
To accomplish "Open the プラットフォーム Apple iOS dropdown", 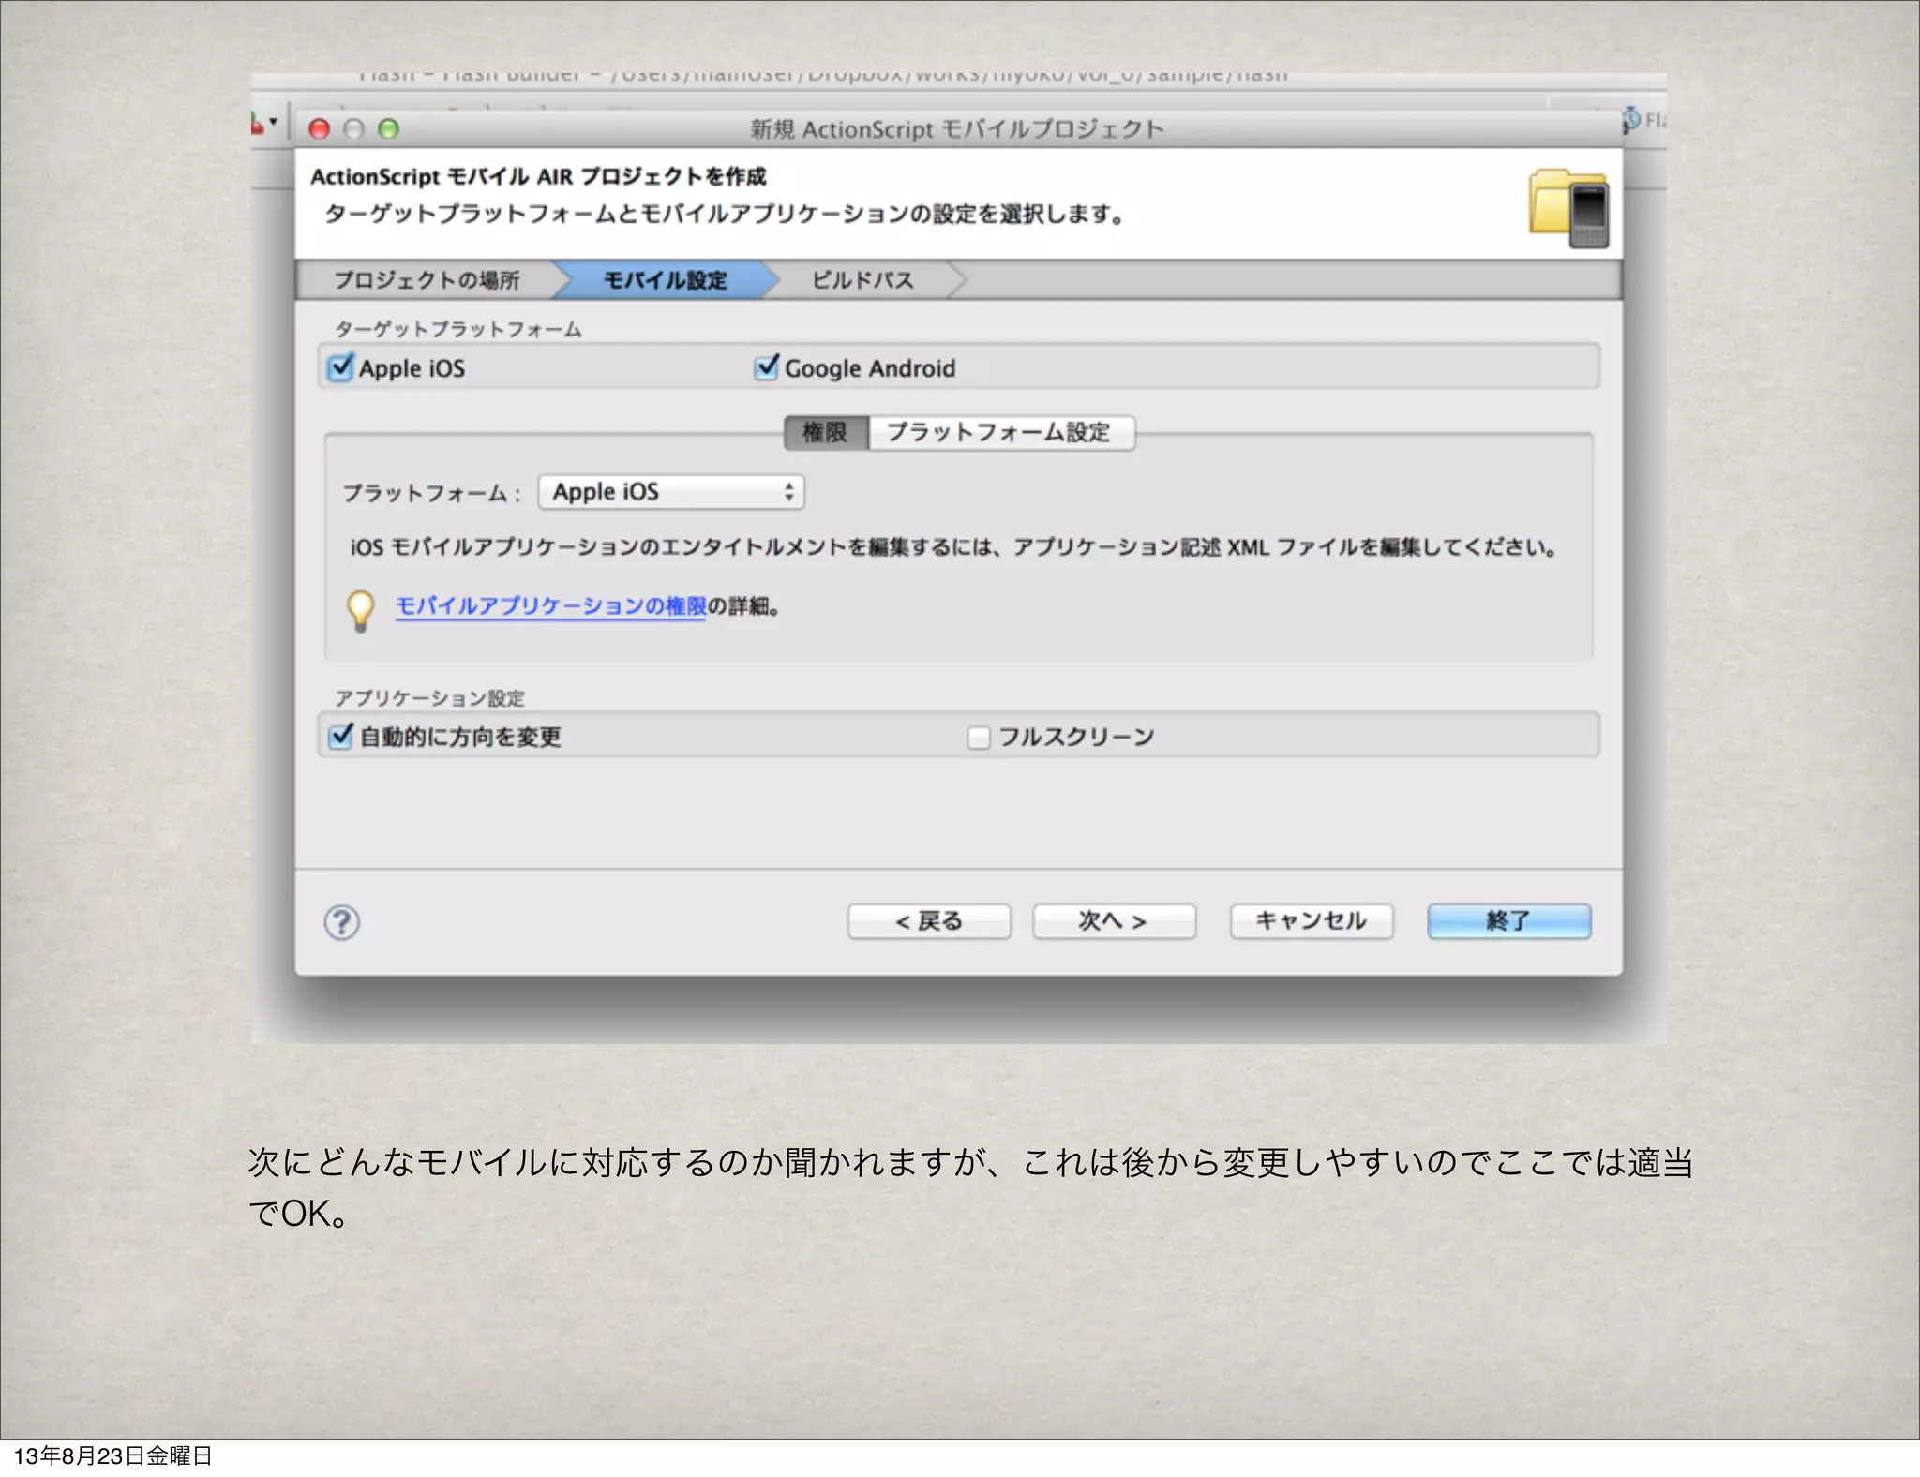I will coord(671,492).
